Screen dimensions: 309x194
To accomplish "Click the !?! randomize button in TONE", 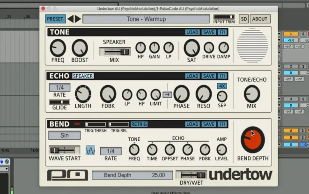I will pos(222,32).
